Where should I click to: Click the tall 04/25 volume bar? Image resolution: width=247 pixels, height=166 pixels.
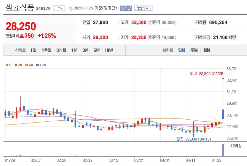pyautogui.click(x=223, y=150)
